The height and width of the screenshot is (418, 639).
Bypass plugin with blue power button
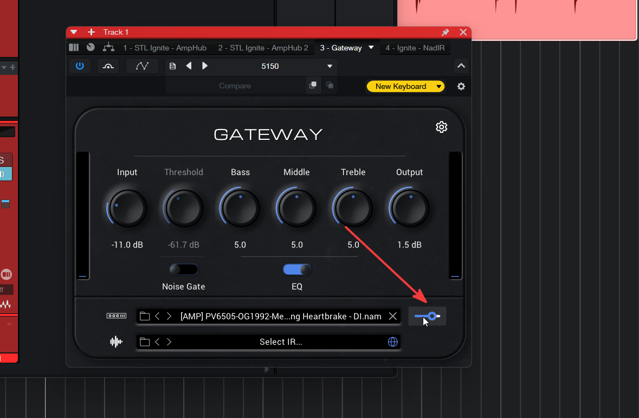(80, 66)
